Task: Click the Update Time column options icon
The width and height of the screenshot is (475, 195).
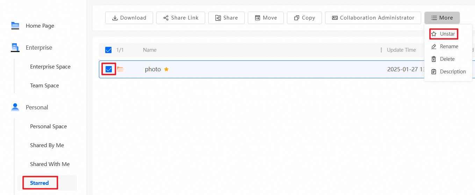Action: pyautogui.click(x=381, y=50)
